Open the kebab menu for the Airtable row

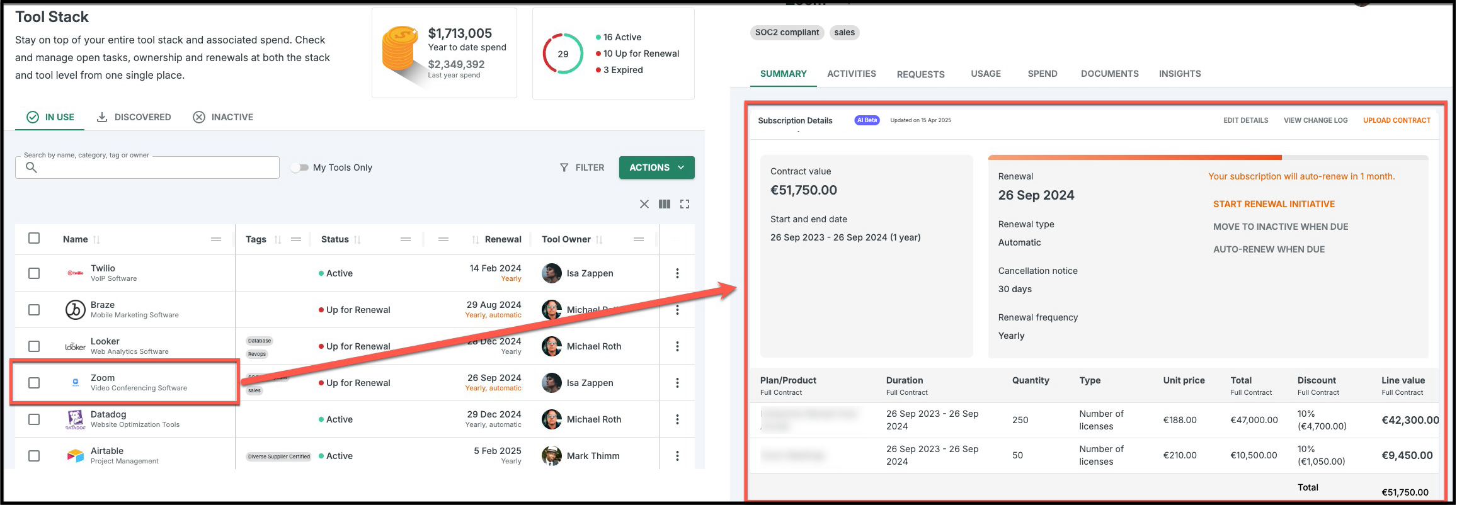[677, 456]
